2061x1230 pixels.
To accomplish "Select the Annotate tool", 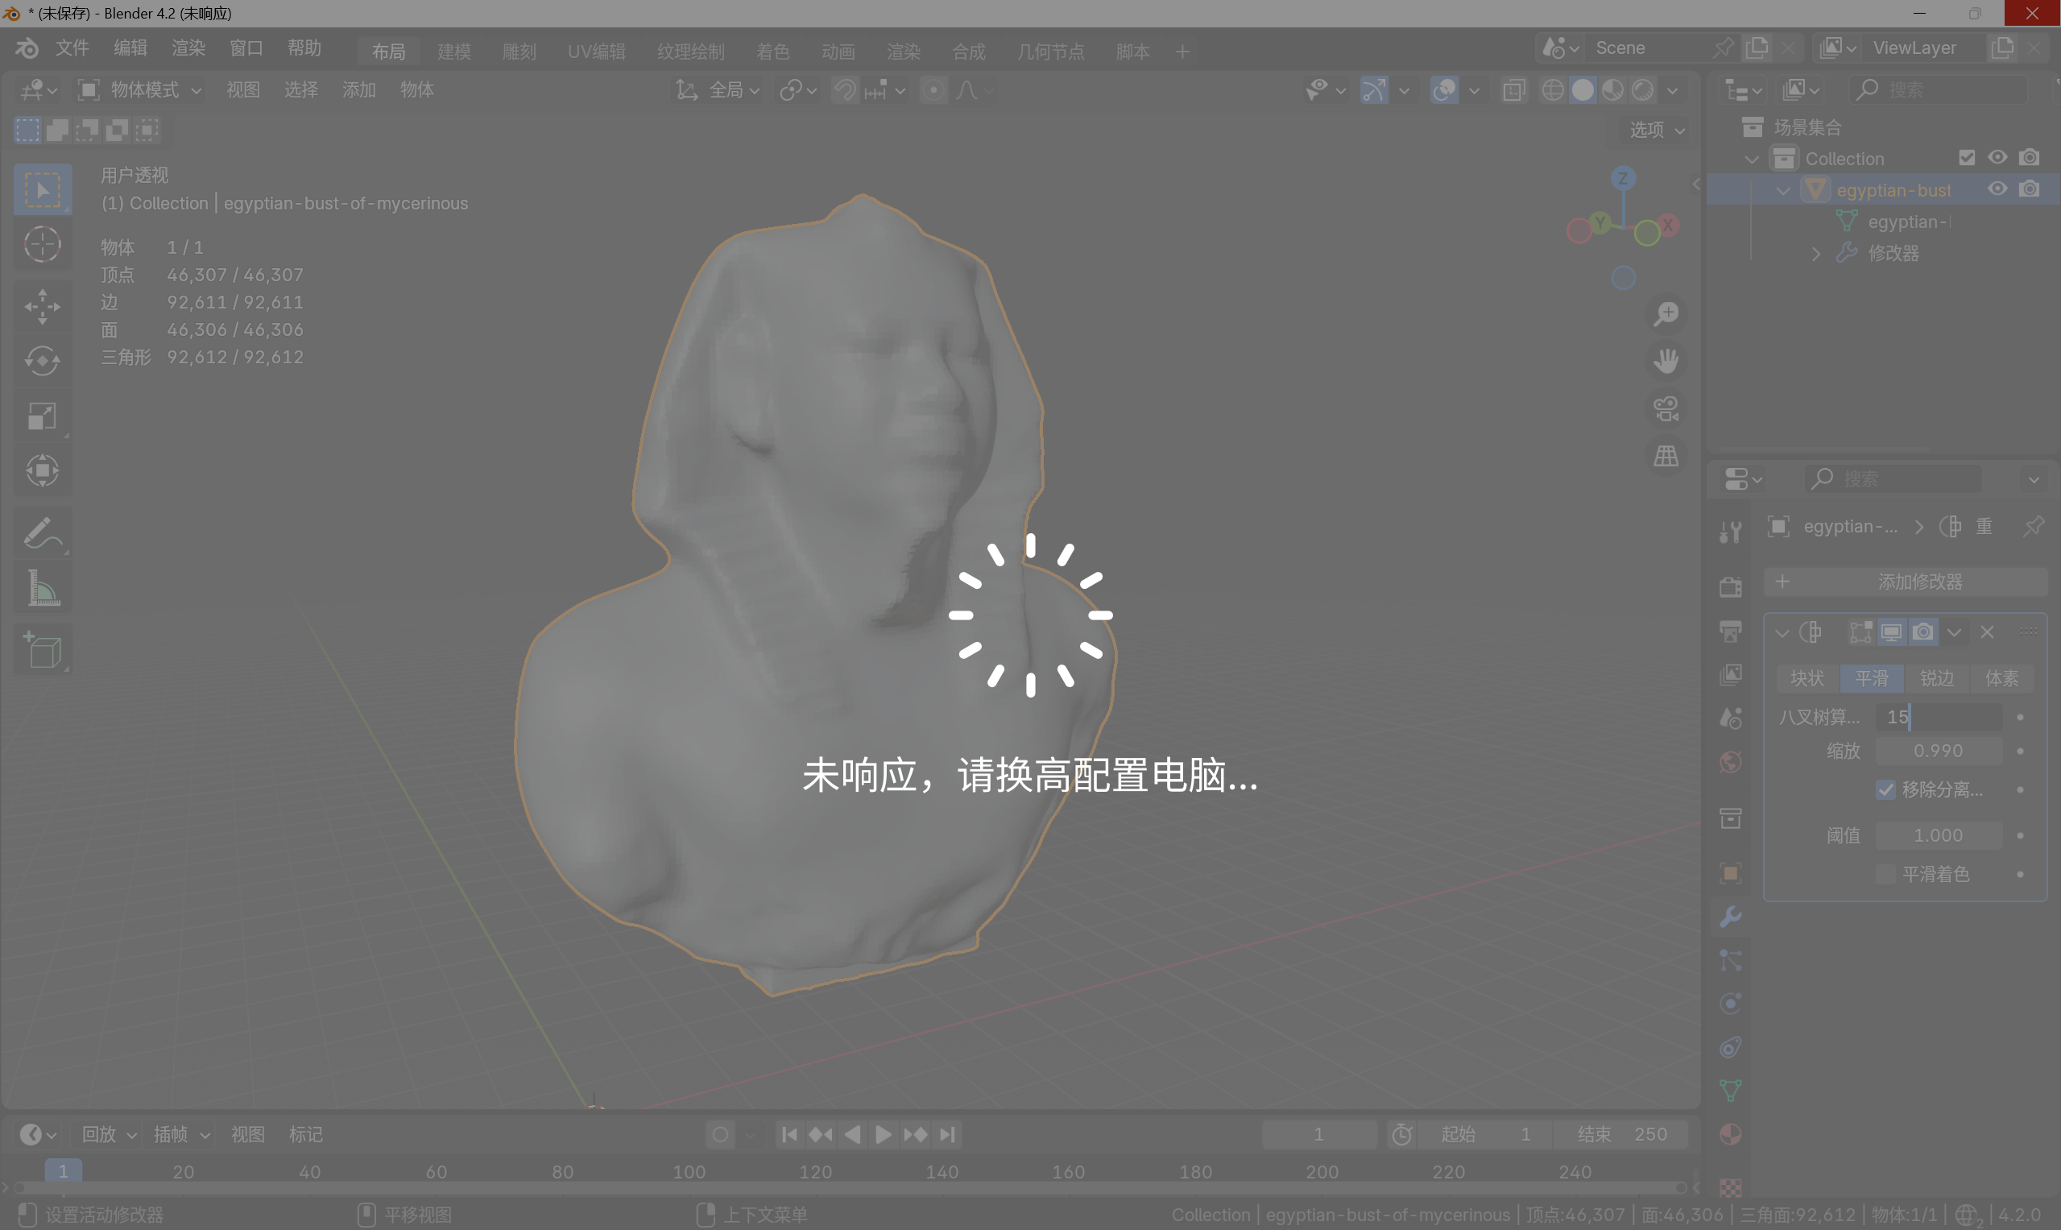I will [42, 532].
